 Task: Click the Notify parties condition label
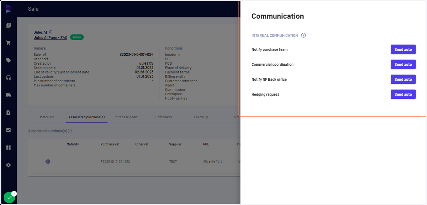(x=176, y=98)
